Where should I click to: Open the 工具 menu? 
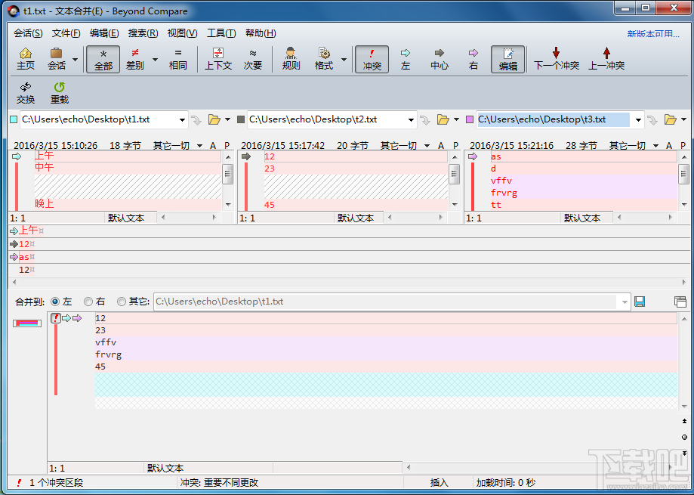[x=220, y=32]
